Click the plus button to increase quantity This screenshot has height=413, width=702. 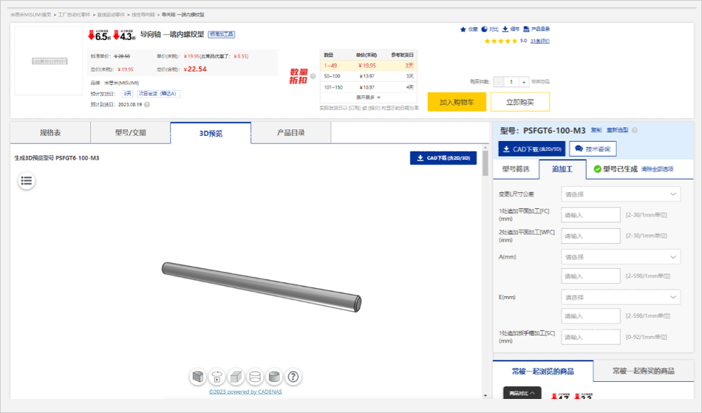coord(523,82)
